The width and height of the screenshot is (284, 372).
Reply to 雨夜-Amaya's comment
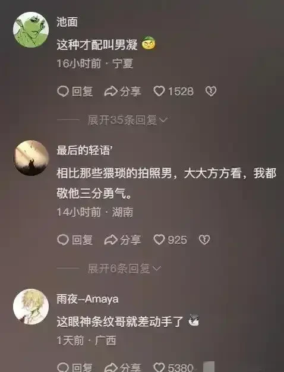(75, 367)
